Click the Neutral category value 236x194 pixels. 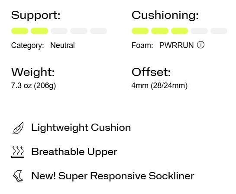point(62,45)
